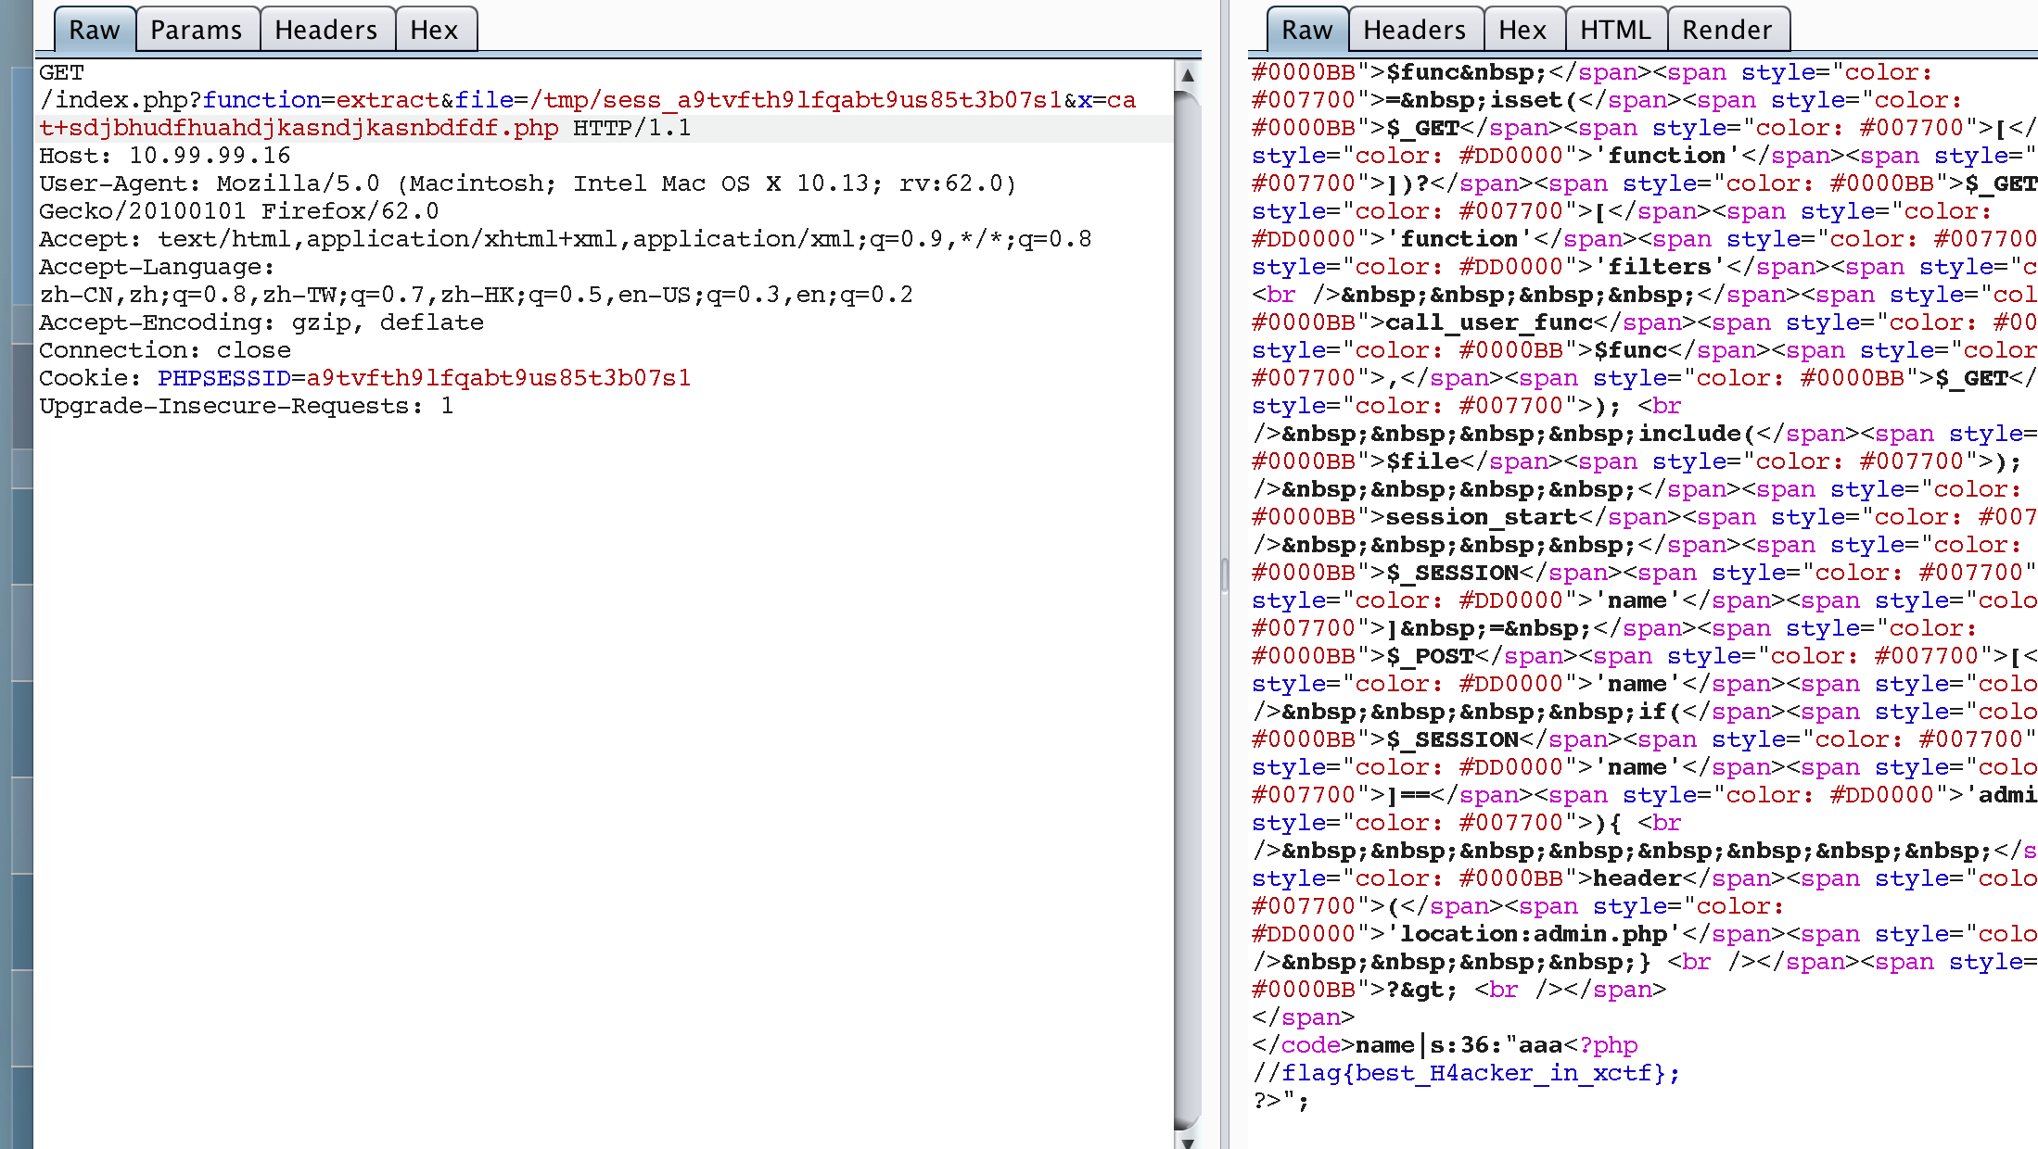The image size is (2038, 1149).
Task: Click the User-Agent header line in the request
Action: click(x=527, y=183)
